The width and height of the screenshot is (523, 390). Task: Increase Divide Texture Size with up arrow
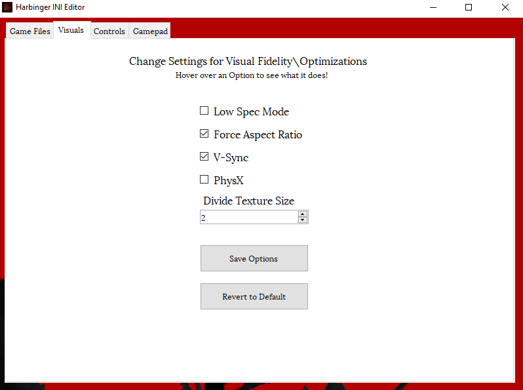303,214
